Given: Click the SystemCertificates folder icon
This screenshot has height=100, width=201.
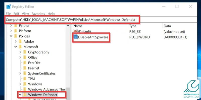Looking at the screenshot, I should point(25,73).
